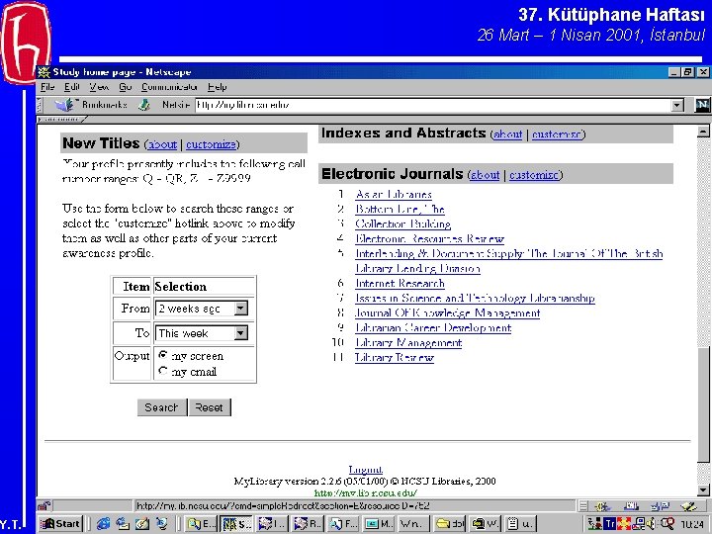Switch to the taskbar button labeled E...
Image resolution: width=712 pixels, height=534 pixels.
pyautogui.click(x=202, y=523)
